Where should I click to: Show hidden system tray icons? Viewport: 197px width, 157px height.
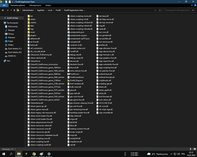[171, 154]
